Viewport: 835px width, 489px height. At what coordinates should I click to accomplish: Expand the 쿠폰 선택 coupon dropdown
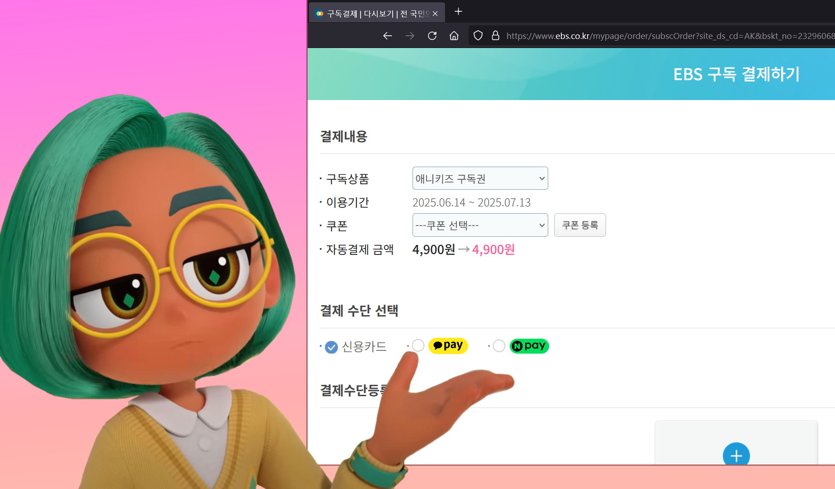[x=480, y=225]
